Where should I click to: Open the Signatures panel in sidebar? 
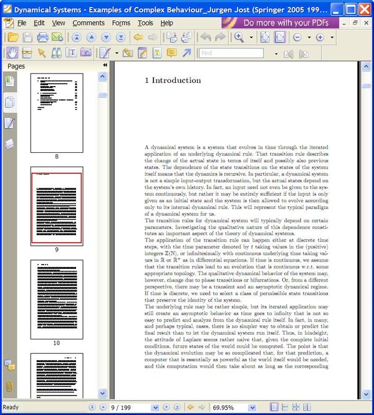tap(10, 124)
